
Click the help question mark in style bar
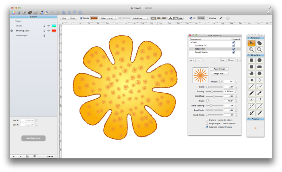228,18
